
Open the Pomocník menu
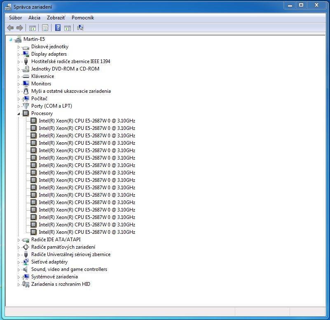(x=83, y=18)
